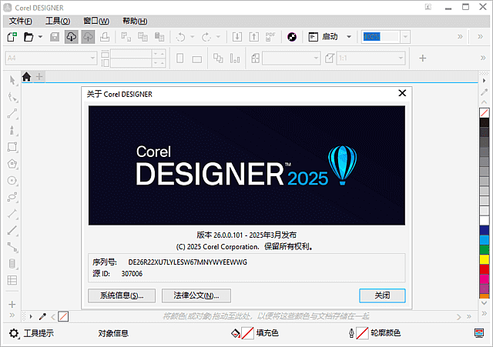This screenshot has height=347, width=493.
Task: Click the plus tab to add document
Action: pyautogui.click(x=39, y=76)
